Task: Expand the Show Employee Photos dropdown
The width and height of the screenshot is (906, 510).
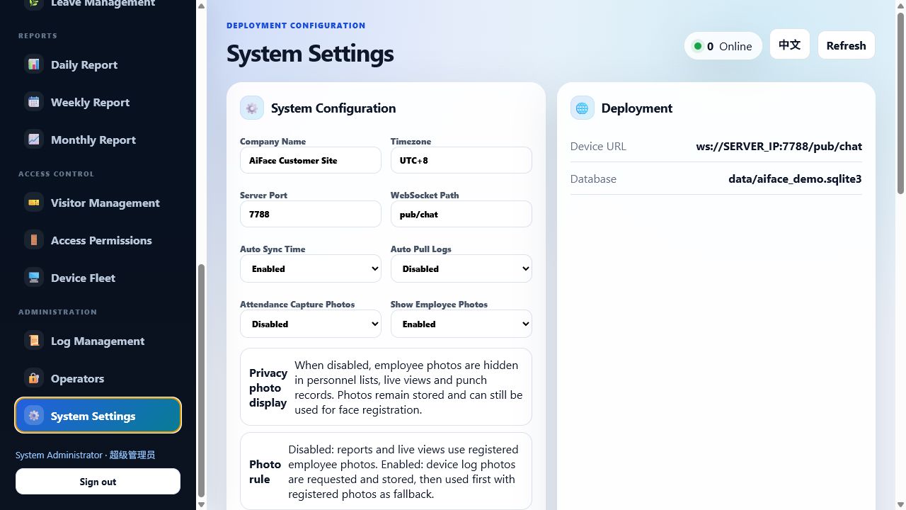Action: click(x=461, y=324)
